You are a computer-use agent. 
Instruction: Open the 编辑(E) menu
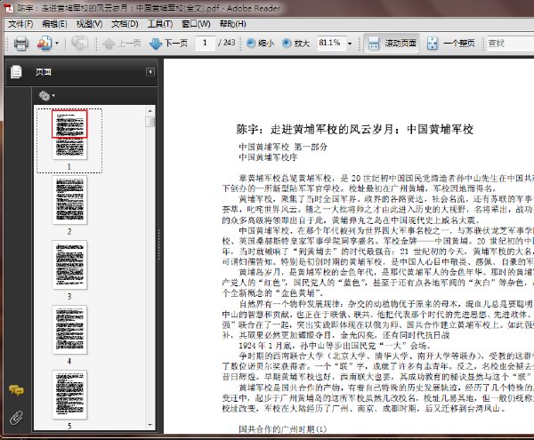(x=54, y=24)
